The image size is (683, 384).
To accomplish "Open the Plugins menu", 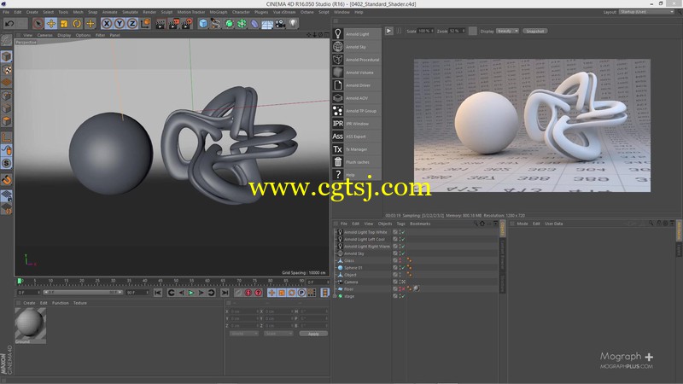I will tap(261, 12).
